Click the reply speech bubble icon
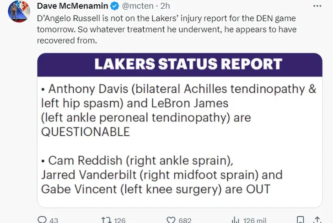This screenshot has height=223, width=333. (42, 220)
